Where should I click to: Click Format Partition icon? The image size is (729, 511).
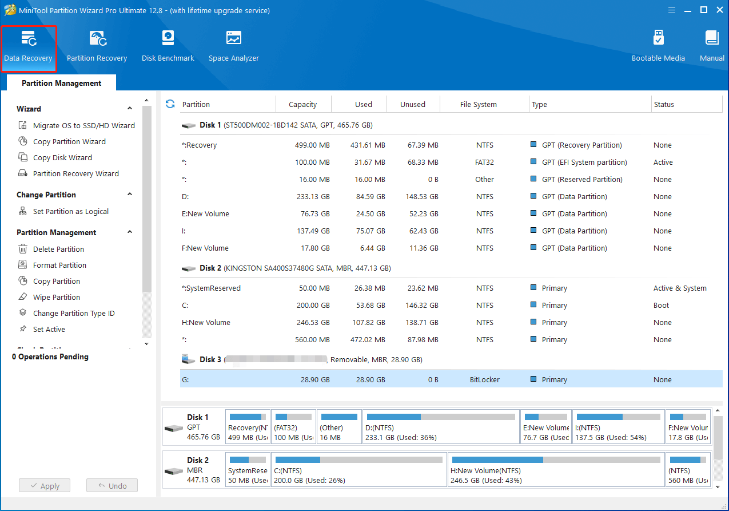[23, 265]
